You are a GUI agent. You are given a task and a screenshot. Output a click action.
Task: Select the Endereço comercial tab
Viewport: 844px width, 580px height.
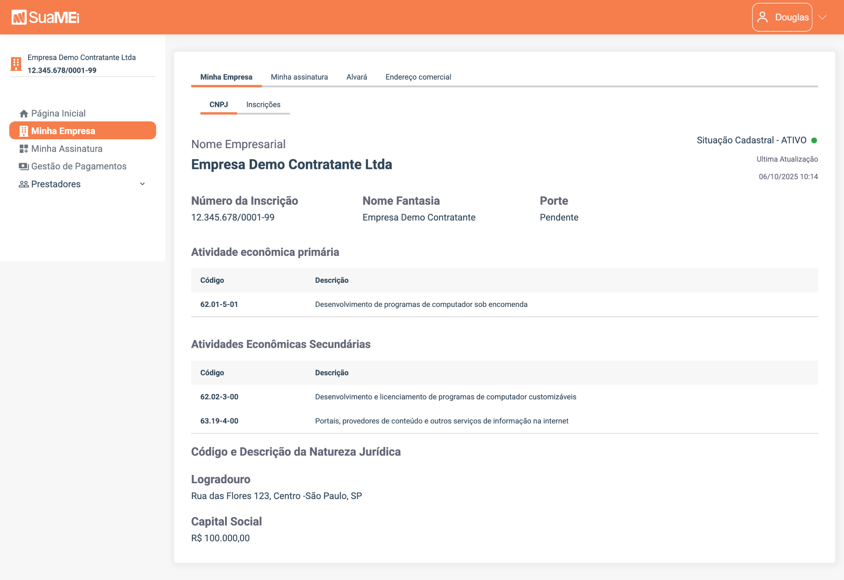click(x=418, y=77)
